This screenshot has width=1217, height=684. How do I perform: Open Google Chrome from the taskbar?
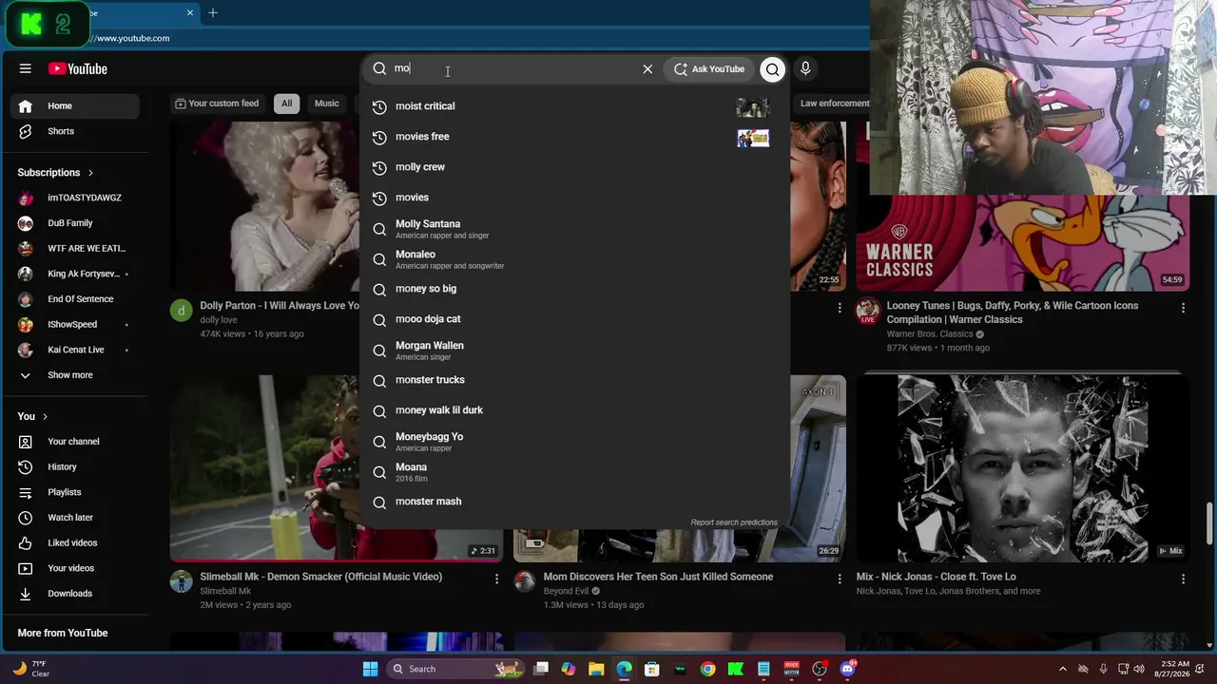pos(708,669)
